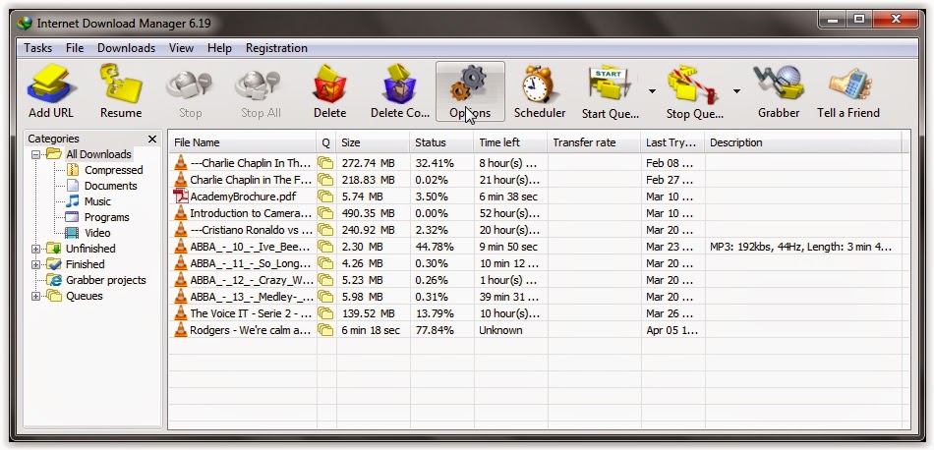
Task: Click VLC cone icon of The Voice IT row
Action: point(181,313)
